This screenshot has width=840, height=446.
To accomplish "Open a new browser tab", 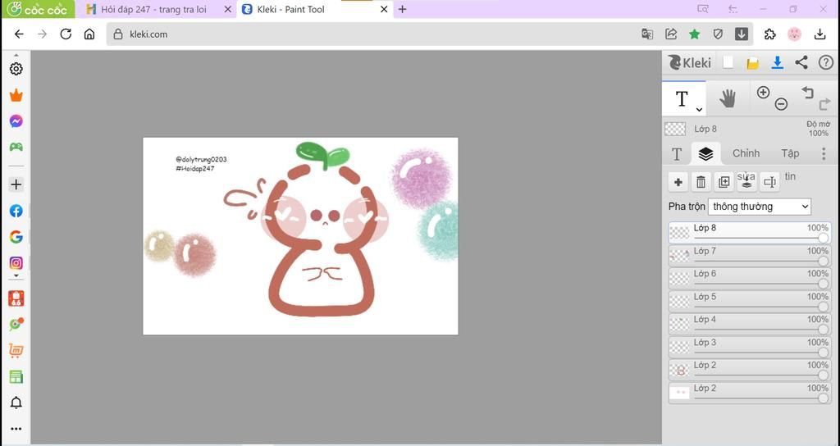I will point(402,9).
